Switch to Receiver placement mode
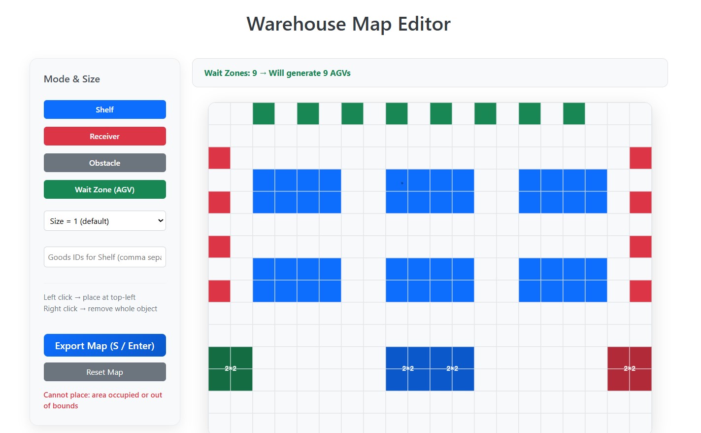 coord(104,136)
